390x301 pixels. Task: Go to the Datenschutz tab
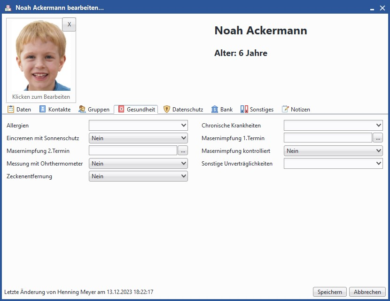183,109
